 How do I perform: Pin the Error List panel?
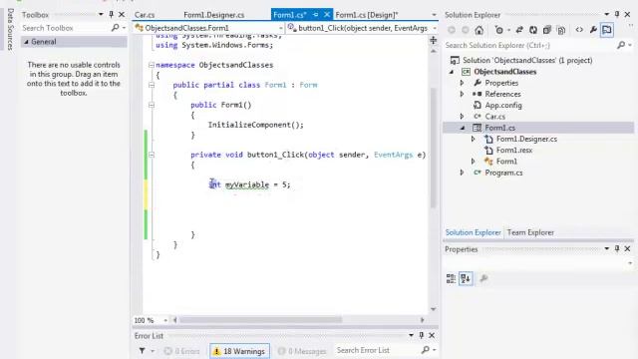coord(421,335)
